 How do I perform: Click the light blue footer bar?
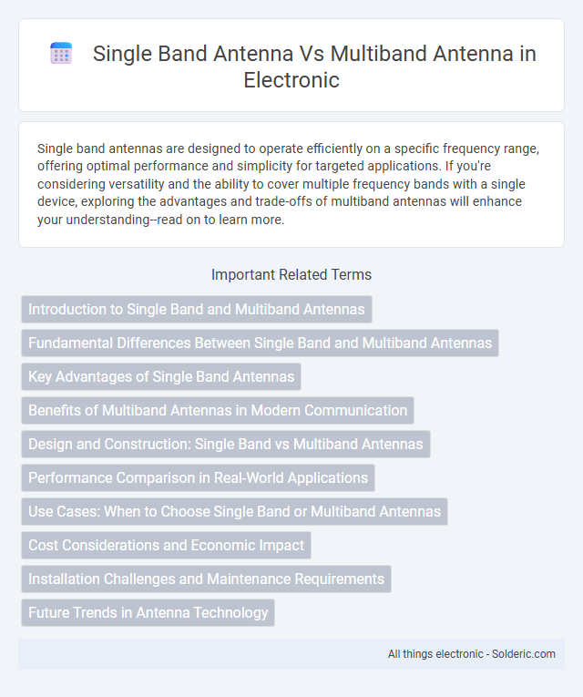(291, 654)
